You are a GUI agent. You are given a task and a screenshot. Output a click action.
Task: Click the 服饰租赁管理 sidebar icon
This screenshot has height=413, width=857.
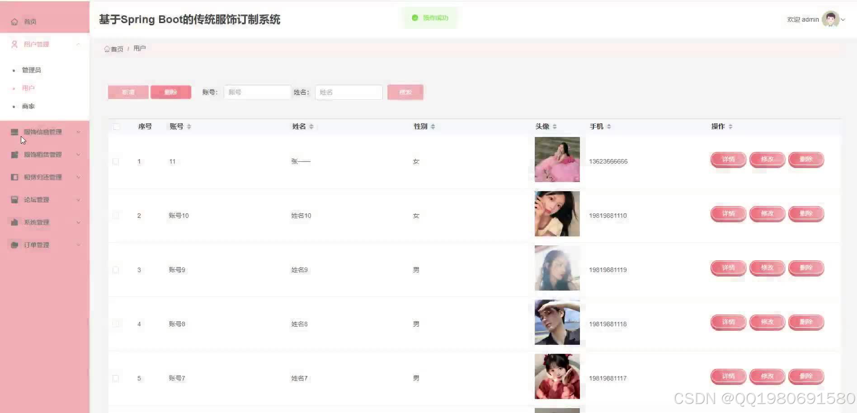pyautogui.click(x=14, y=155)
